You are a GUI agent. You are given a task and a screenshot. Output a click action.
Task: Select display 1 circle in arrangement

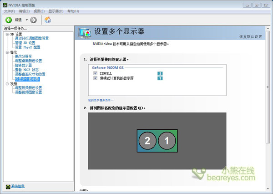(167, 141)
